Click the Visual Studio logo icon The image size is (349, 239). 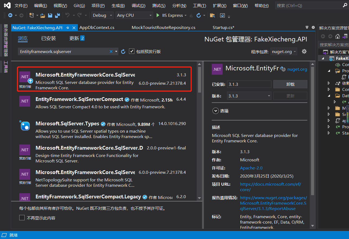[x=8, y=5]
